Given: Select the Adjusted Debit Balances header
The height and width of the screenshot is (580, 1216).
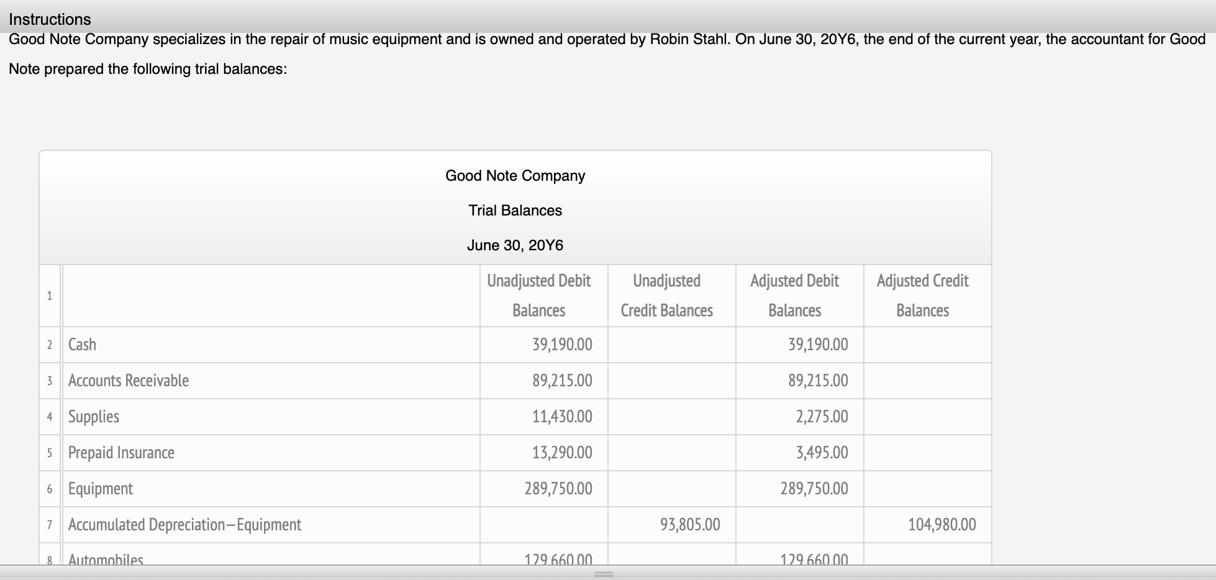Looking at the screenshot, I should (795, 296).
